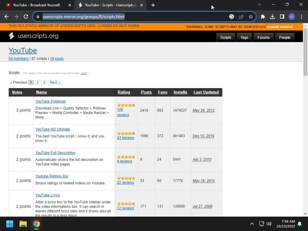Image resolution: width=308 pixels, height=231 pixels.
Task: Open the Tags nav menu
Action: (244, 38)
